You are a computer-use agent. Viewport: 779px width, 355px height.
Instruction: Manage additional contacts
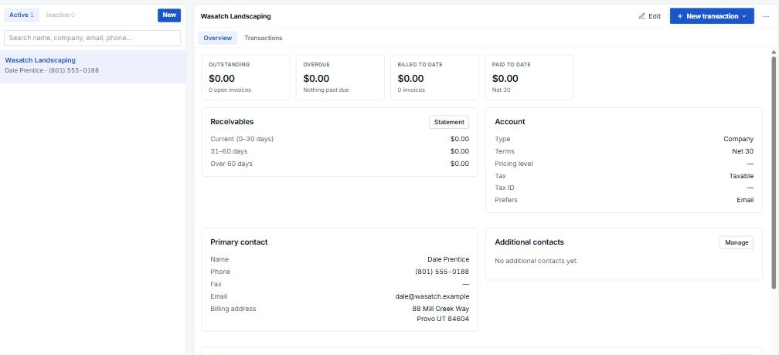[x=736, y=242]
